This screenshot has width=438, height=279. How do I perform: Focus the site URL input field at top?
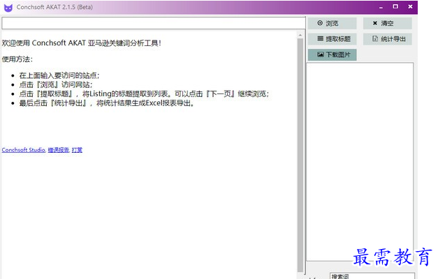tap(154, 23)
